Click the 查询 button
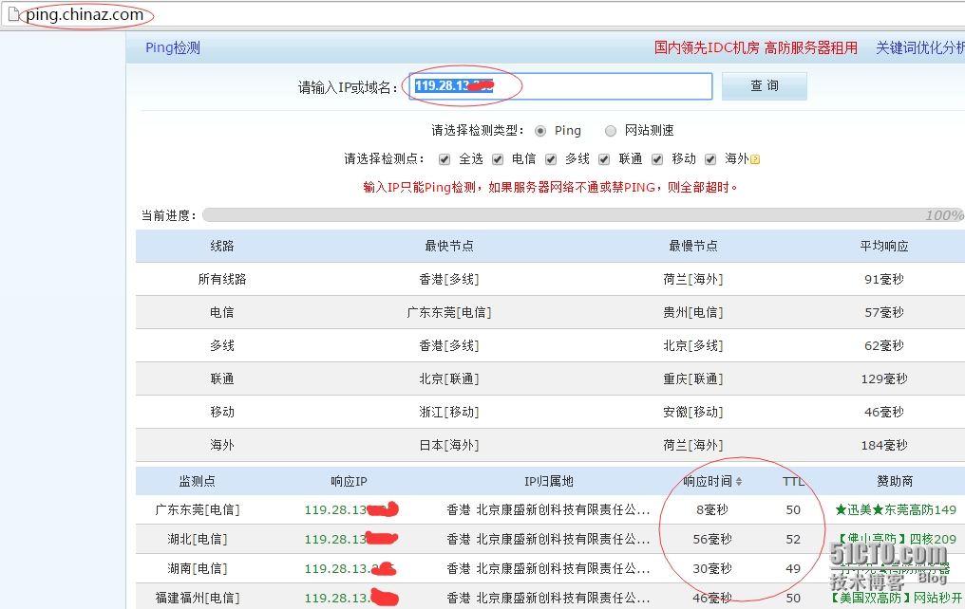 [765, 86]
